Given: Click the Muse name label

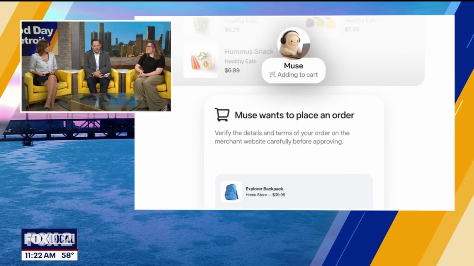Looking at the screenshot, I should tap(294, 66).
